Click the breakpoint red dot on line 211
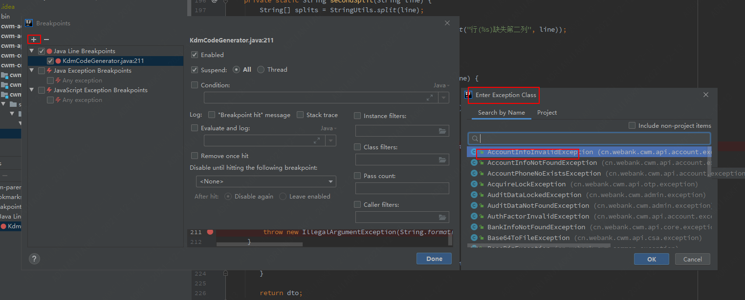This screenshot has width=745, height=300. click(210, 232)
